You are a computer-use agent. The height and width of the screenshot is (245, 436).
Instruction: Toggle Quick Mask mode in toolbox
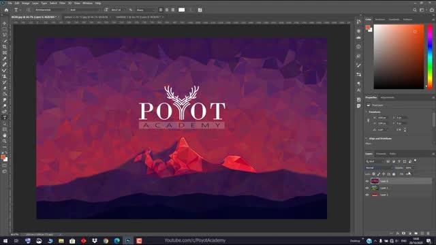5,166
